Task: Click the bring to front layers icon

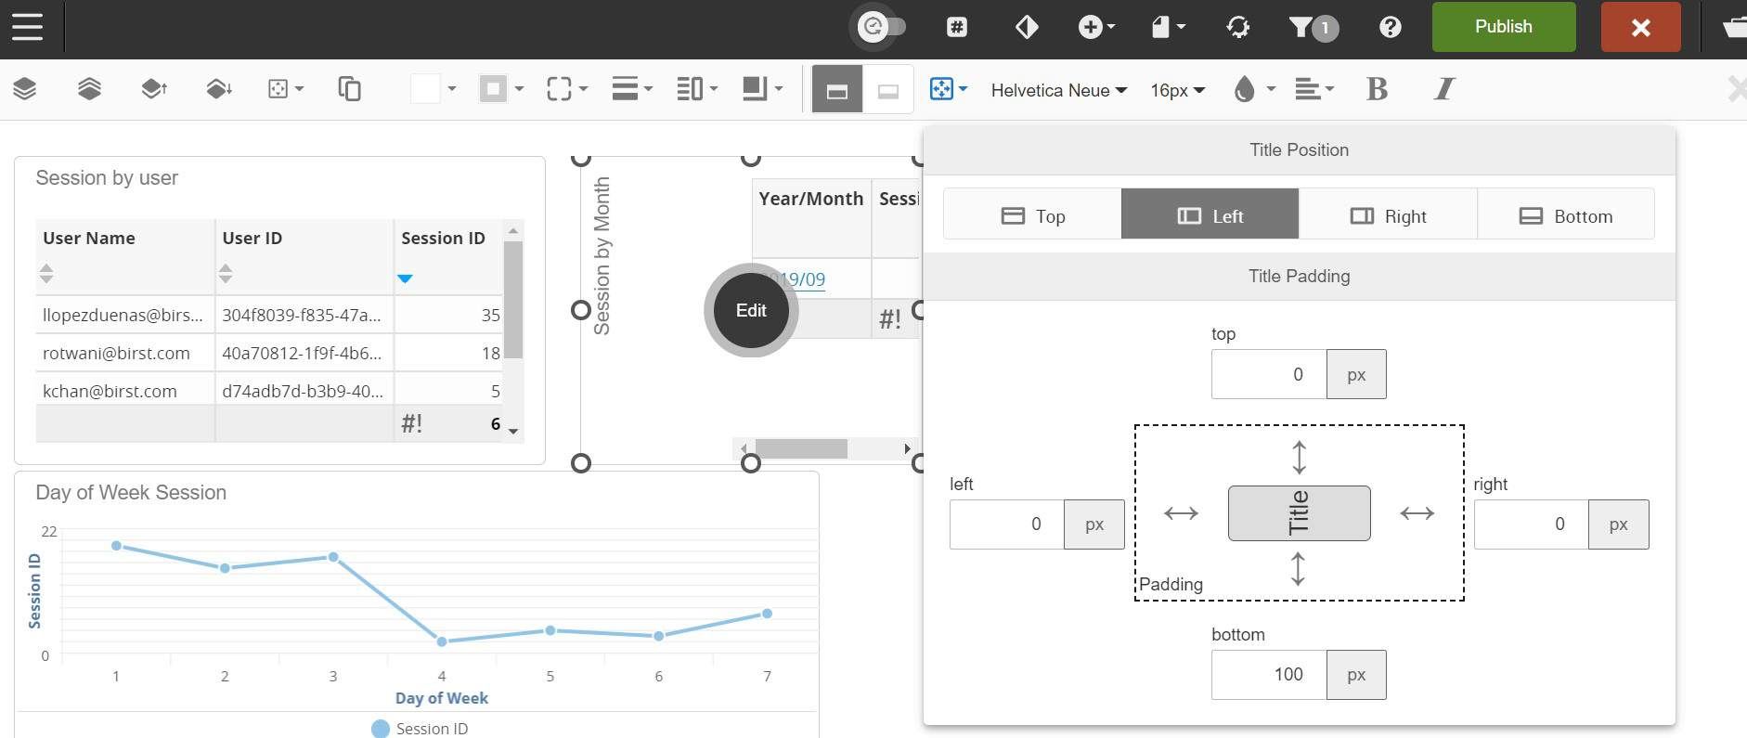Action: tap(89, 89)
